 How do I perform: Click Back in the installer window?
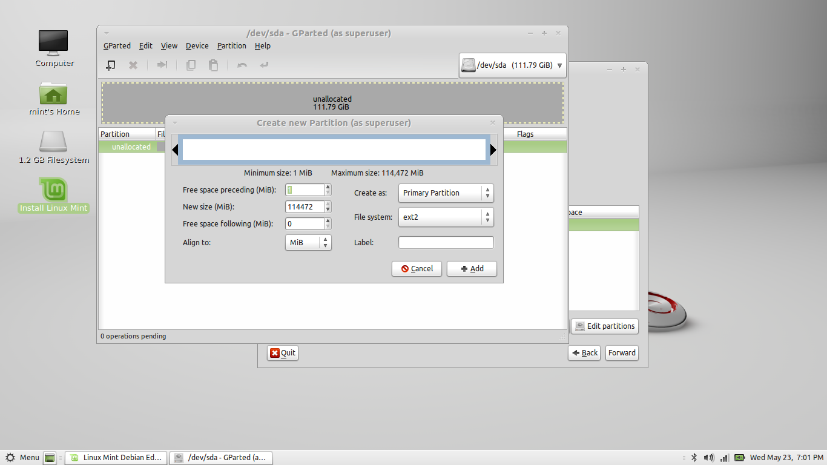click(x=584, y=353)
